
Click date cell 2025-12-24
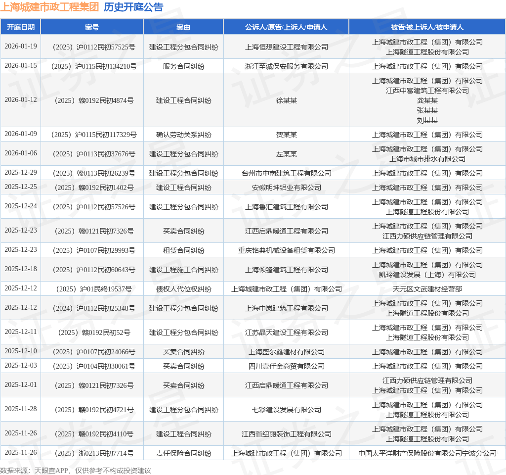[x=21, y=206]
